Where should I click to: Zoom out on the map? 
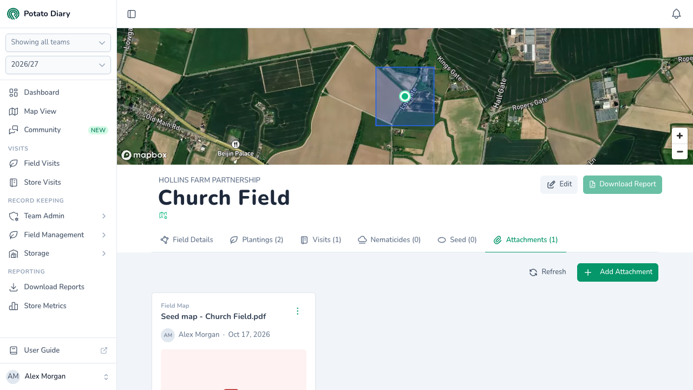[x=679, y=152]
